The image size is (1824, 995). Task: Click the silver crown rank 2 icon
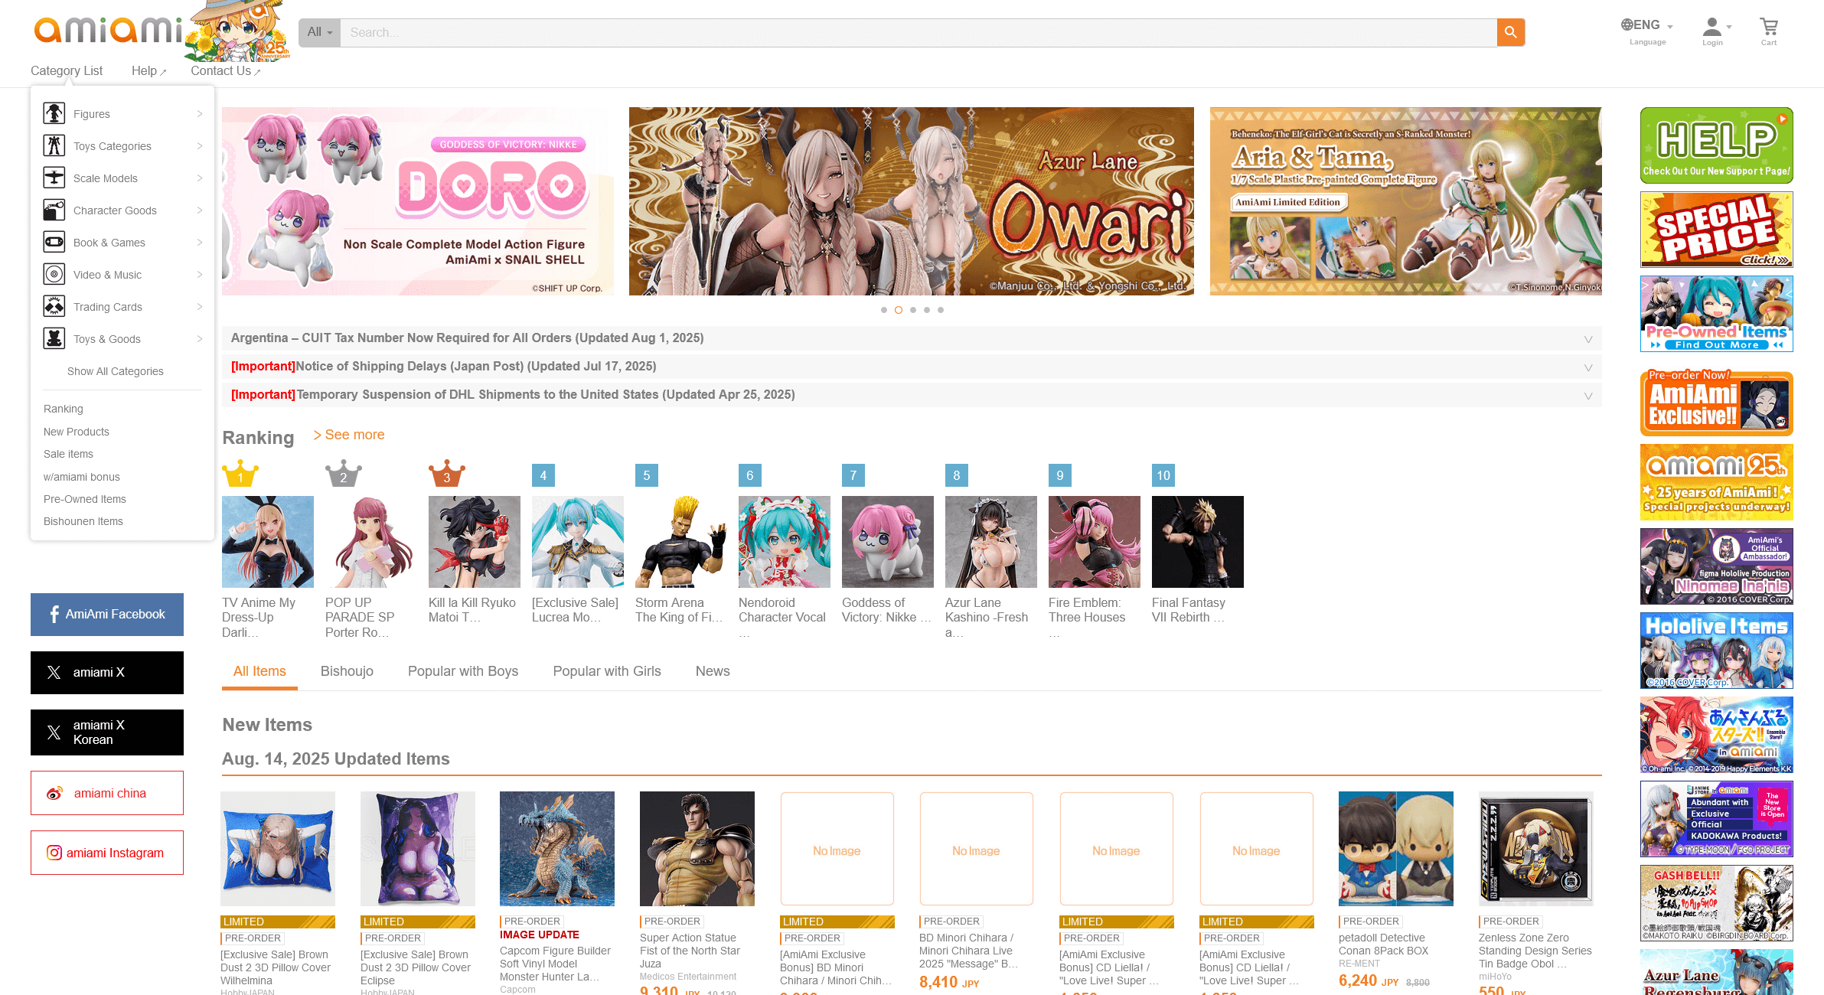pyautogui.click(x=344, y=474)
